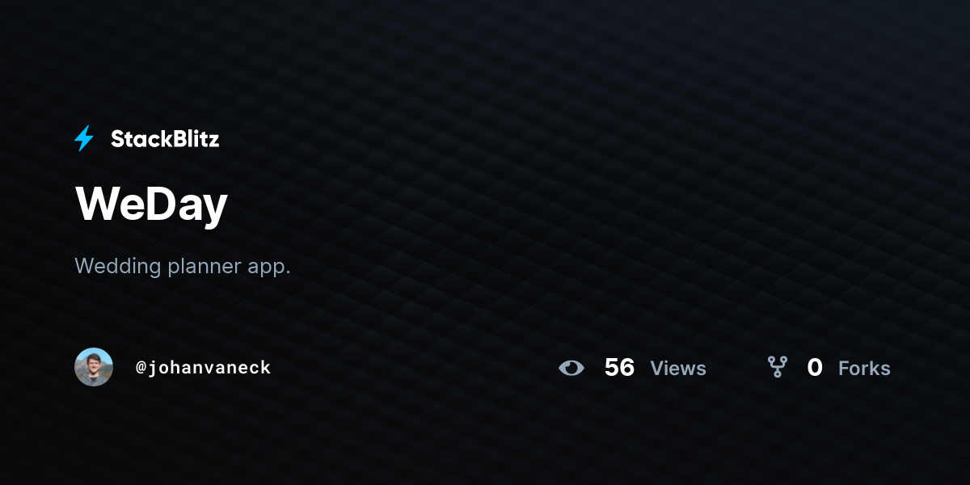Click the eye icon beside 56
The width and height of the screenshot is (970, 485).
(571, 368)
